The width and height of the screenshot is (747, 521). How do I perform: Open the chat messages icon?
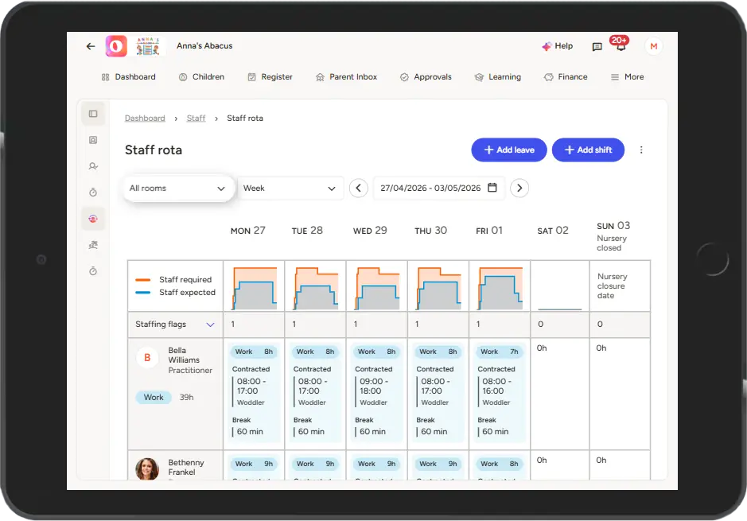tap(597, 47)
